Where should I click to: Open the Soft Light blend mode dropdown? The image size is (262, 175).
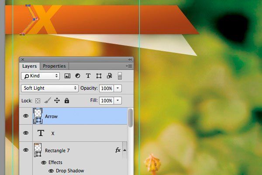(x=50, y=88)
